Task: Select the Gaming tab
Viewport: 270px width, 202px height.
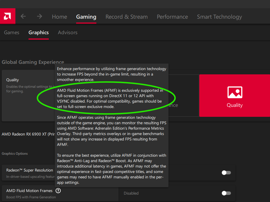Action: [86, 17]
